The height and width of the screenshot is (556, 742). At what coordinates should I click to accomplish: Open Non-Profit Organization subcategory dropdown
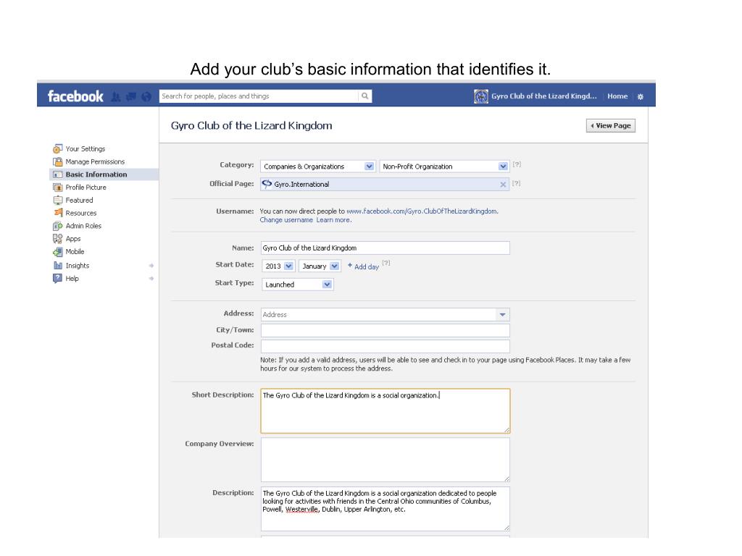[444, 167]
